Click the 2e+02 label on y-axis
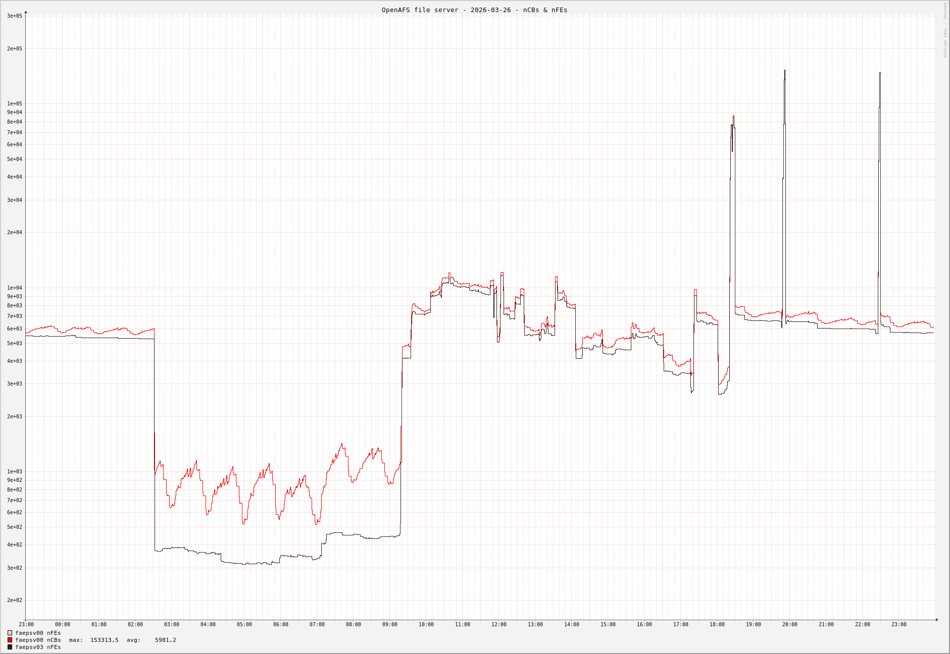950x654 pixels. (14, 601)
